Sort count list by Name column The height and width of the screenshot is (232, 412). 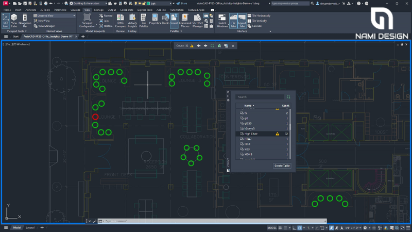(x=249, y=106)
